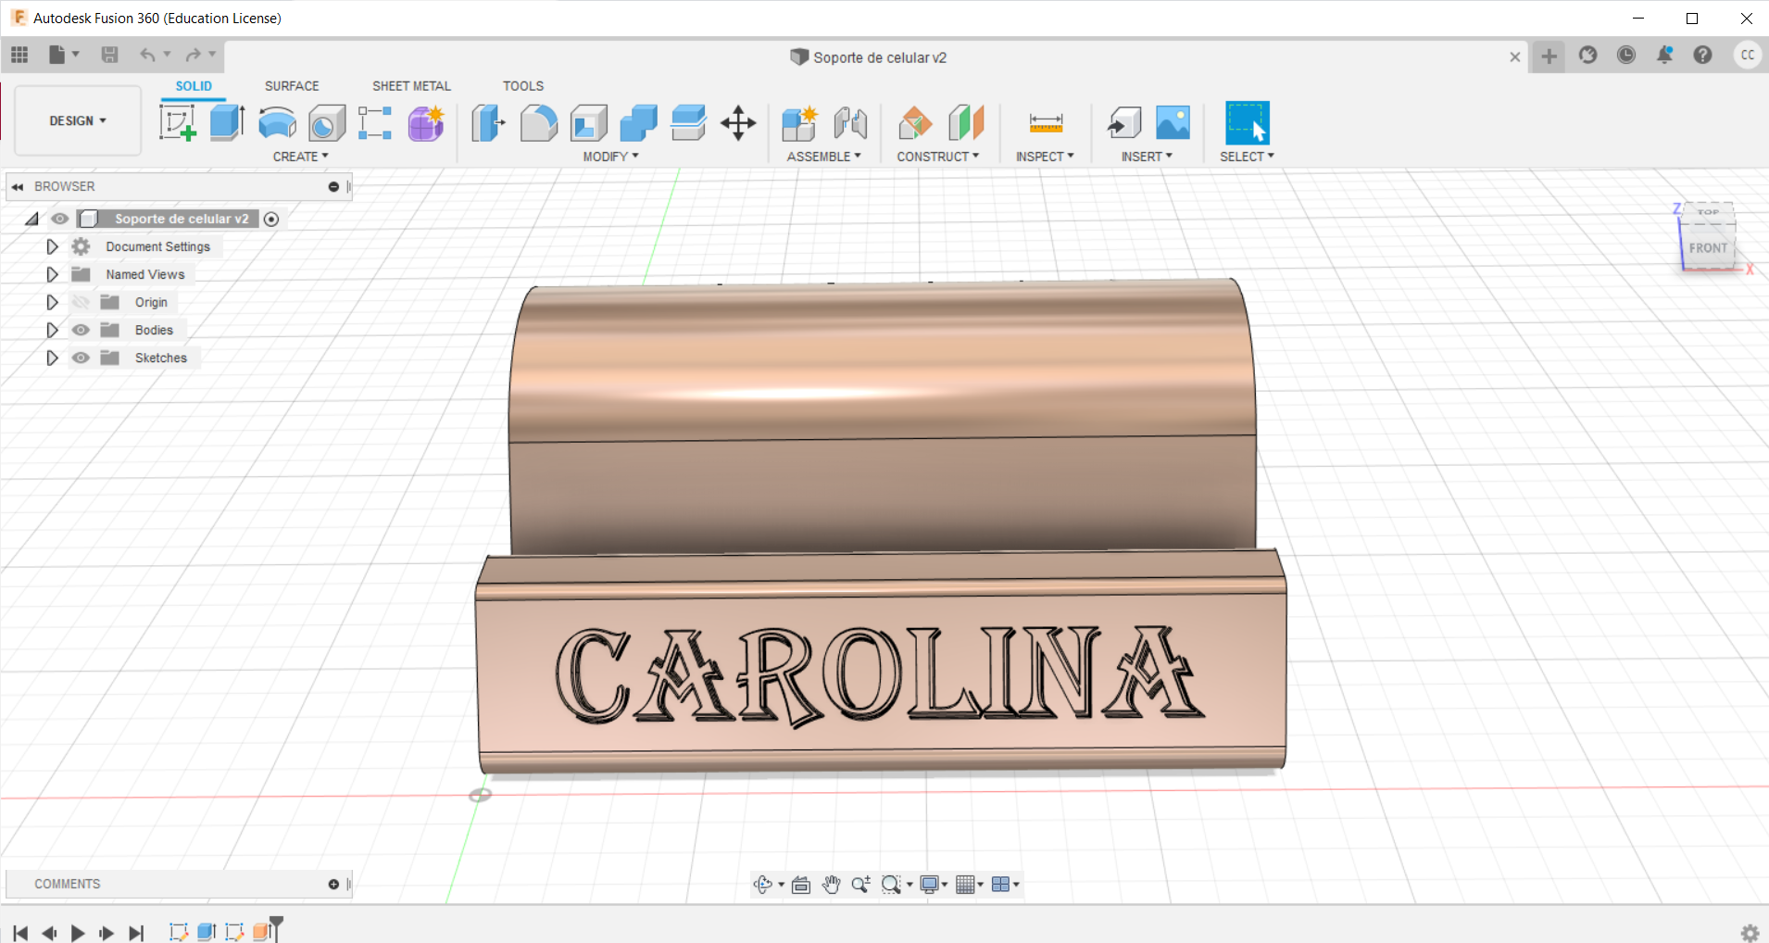The image size is (1769, 943).
Task: Redo the last action
Action: tap(193, 55)
